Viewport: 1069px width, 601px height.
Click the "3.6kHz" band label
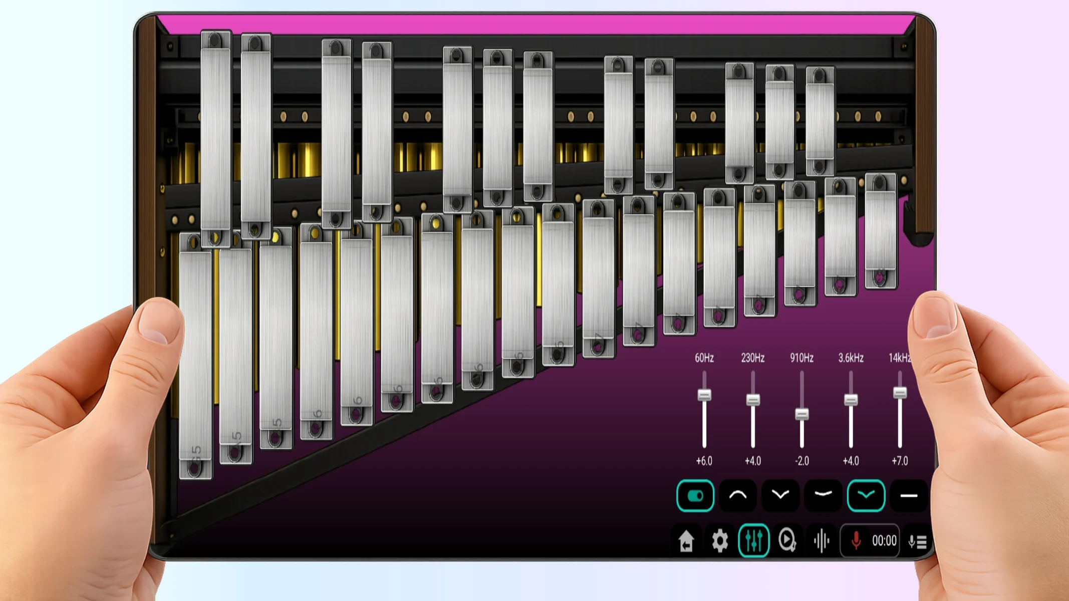(851, 358)
